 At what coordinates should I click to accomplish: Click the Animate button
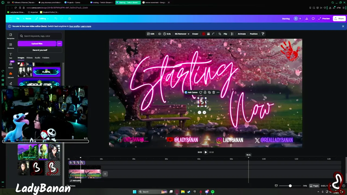(x=242, y=34)
